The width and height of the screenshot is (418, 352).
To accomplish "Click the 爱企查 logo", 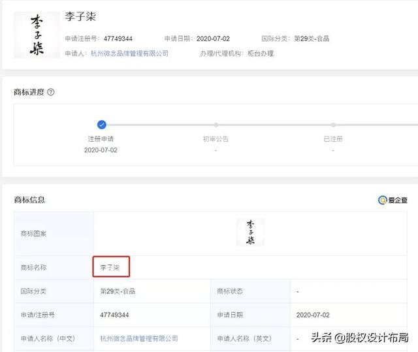I will click(x=393, y=200).
